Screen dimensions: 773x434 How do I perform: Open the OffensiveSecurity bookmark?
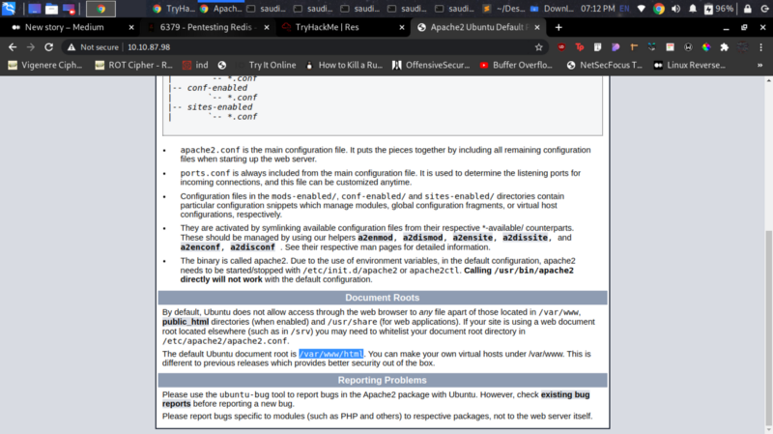click(x=431, y=65)
